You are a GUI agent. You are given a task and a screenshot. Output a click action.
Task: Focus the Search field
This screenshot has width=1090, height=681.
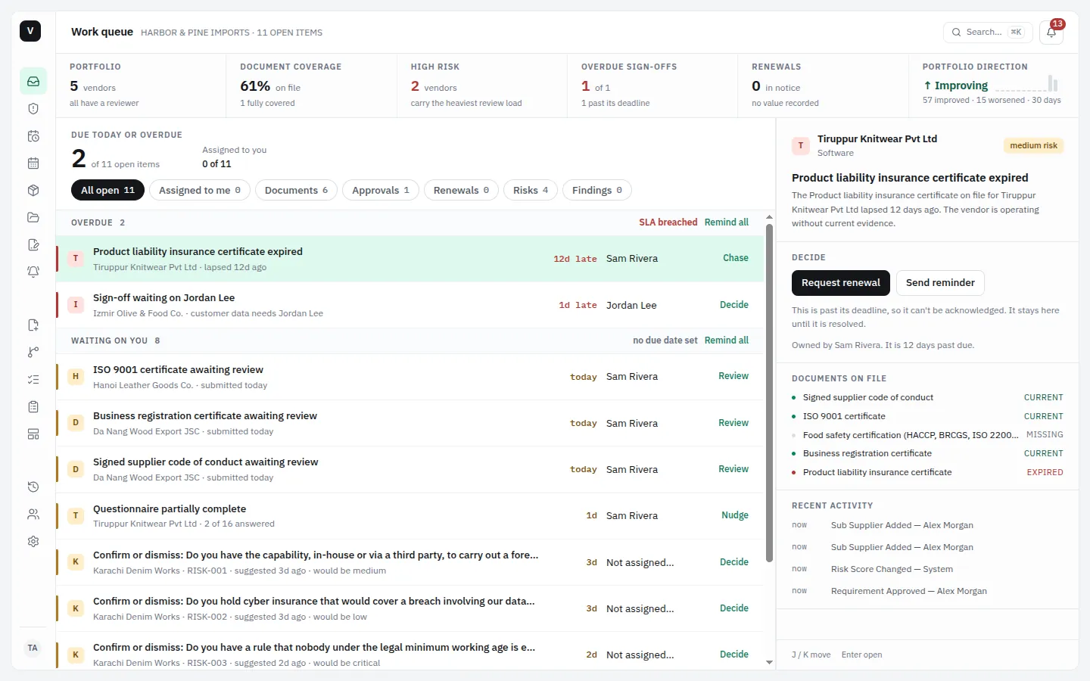point(988,32)
